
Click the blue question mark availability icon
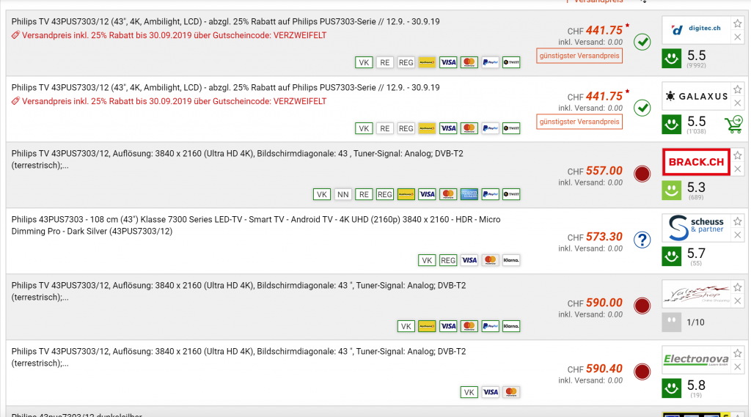pos(642,240)
